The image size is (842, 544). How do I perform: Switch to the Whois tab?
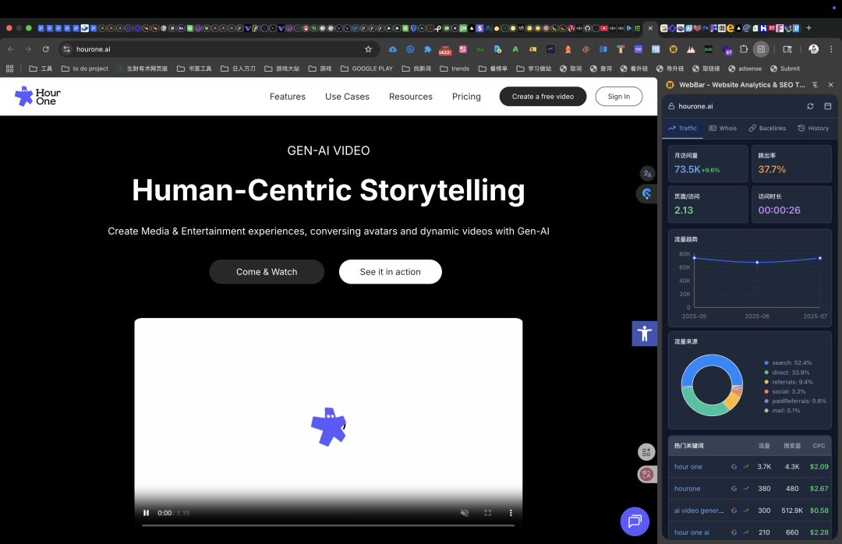(723, 129)
